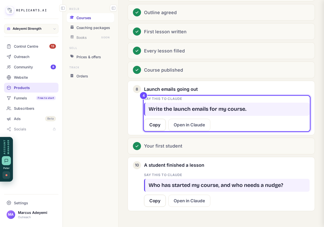
Task: Click the 'Free to start' badge on Funnels
Action: (46, 98)
